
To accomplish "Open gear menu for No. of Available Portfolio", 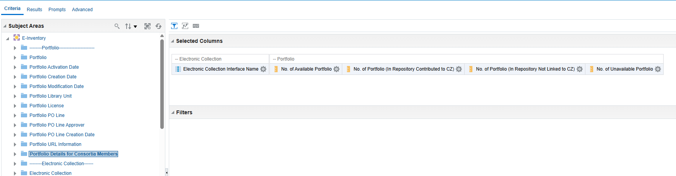I will (x=336, y=69).
